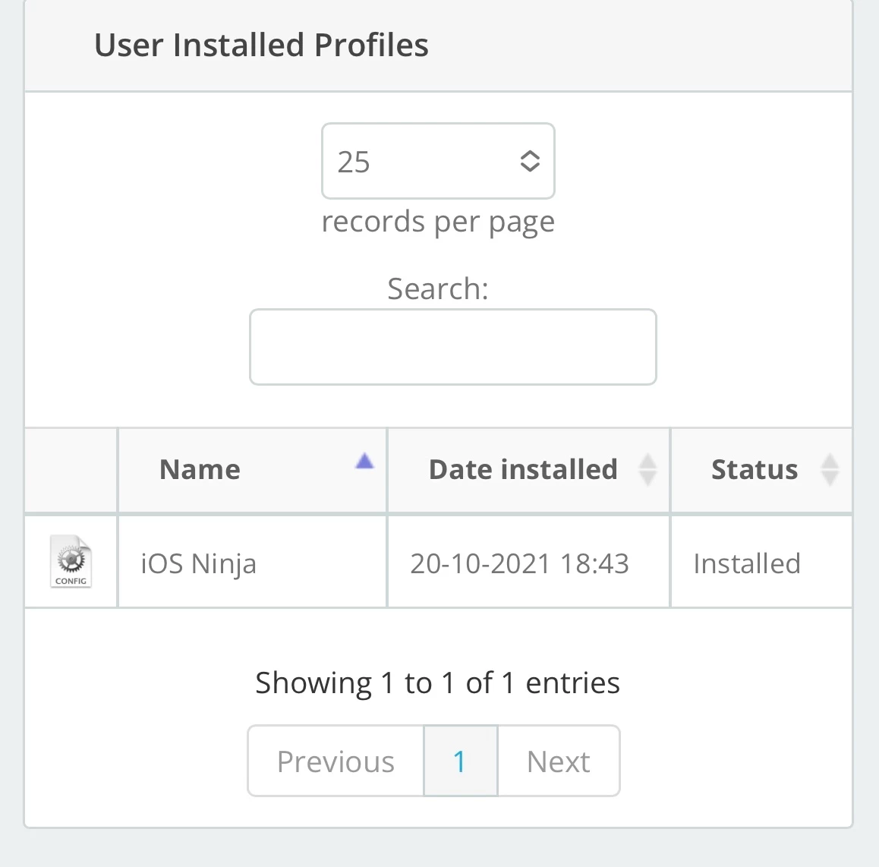Click the up-down chevron in the records selector
Image resolution: width=879 pixels, height=867 pixels.
(530, 161)
